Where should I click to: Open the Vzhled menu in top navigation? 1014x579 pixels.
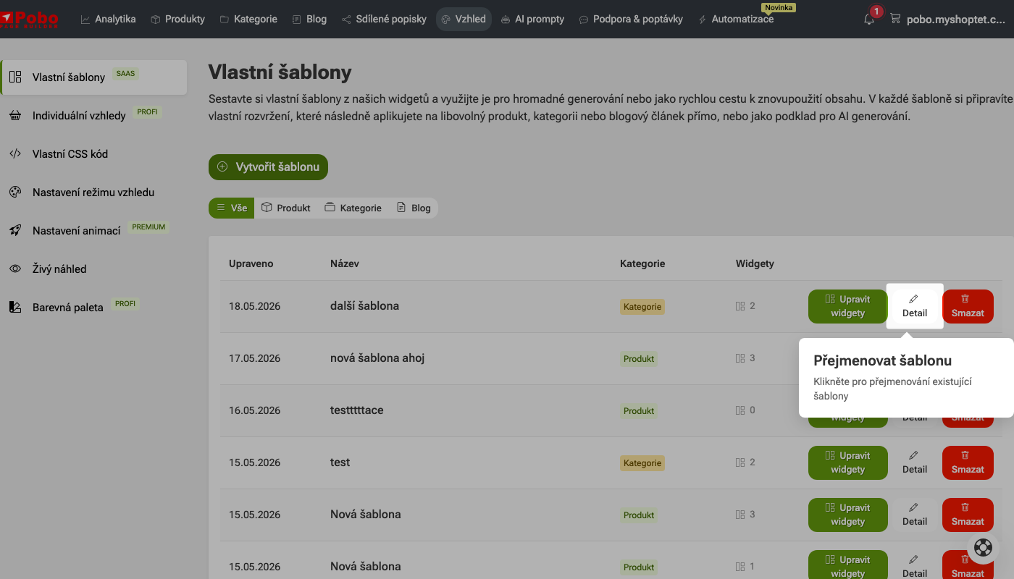click(464, 20)
